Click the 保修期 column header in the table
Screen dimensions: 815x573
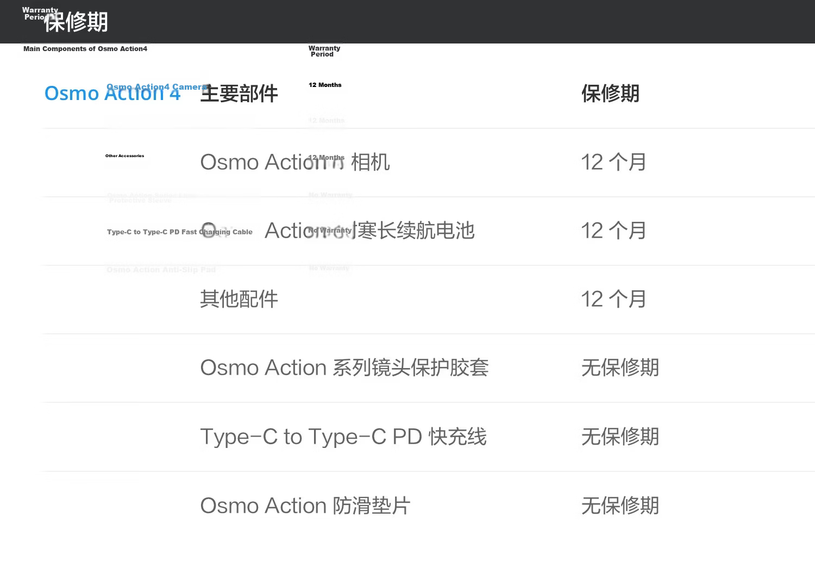pyautogui.click(x=610, y=94)
